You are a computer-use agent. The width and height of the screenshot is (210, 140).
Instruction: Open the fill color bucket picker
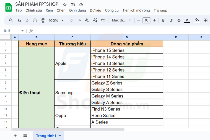(x=197, y=20)
